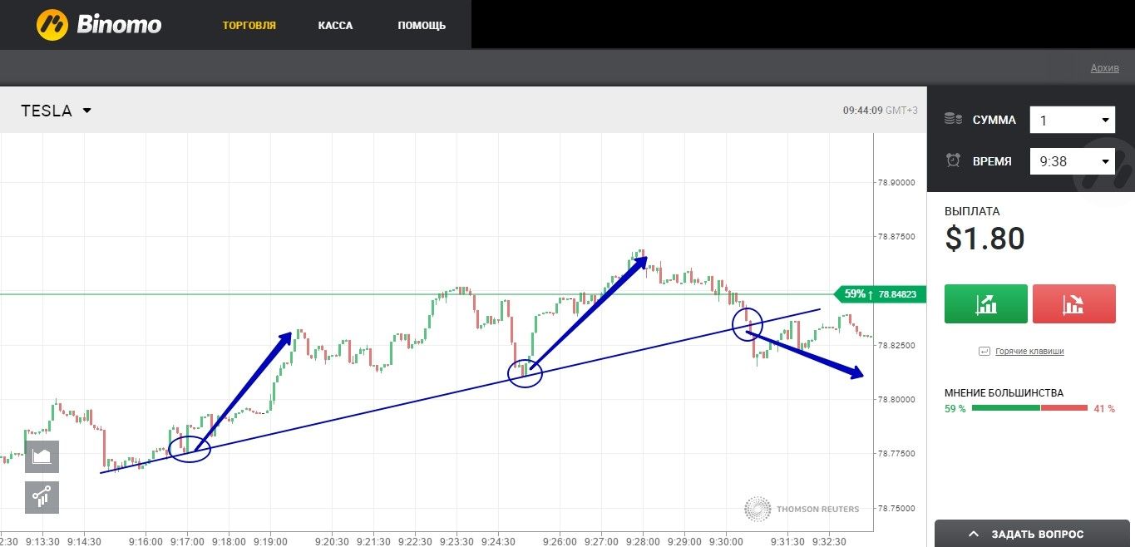
Task: Click the 09:44:09 GMT+3 clock text
Action: [881, 111]
